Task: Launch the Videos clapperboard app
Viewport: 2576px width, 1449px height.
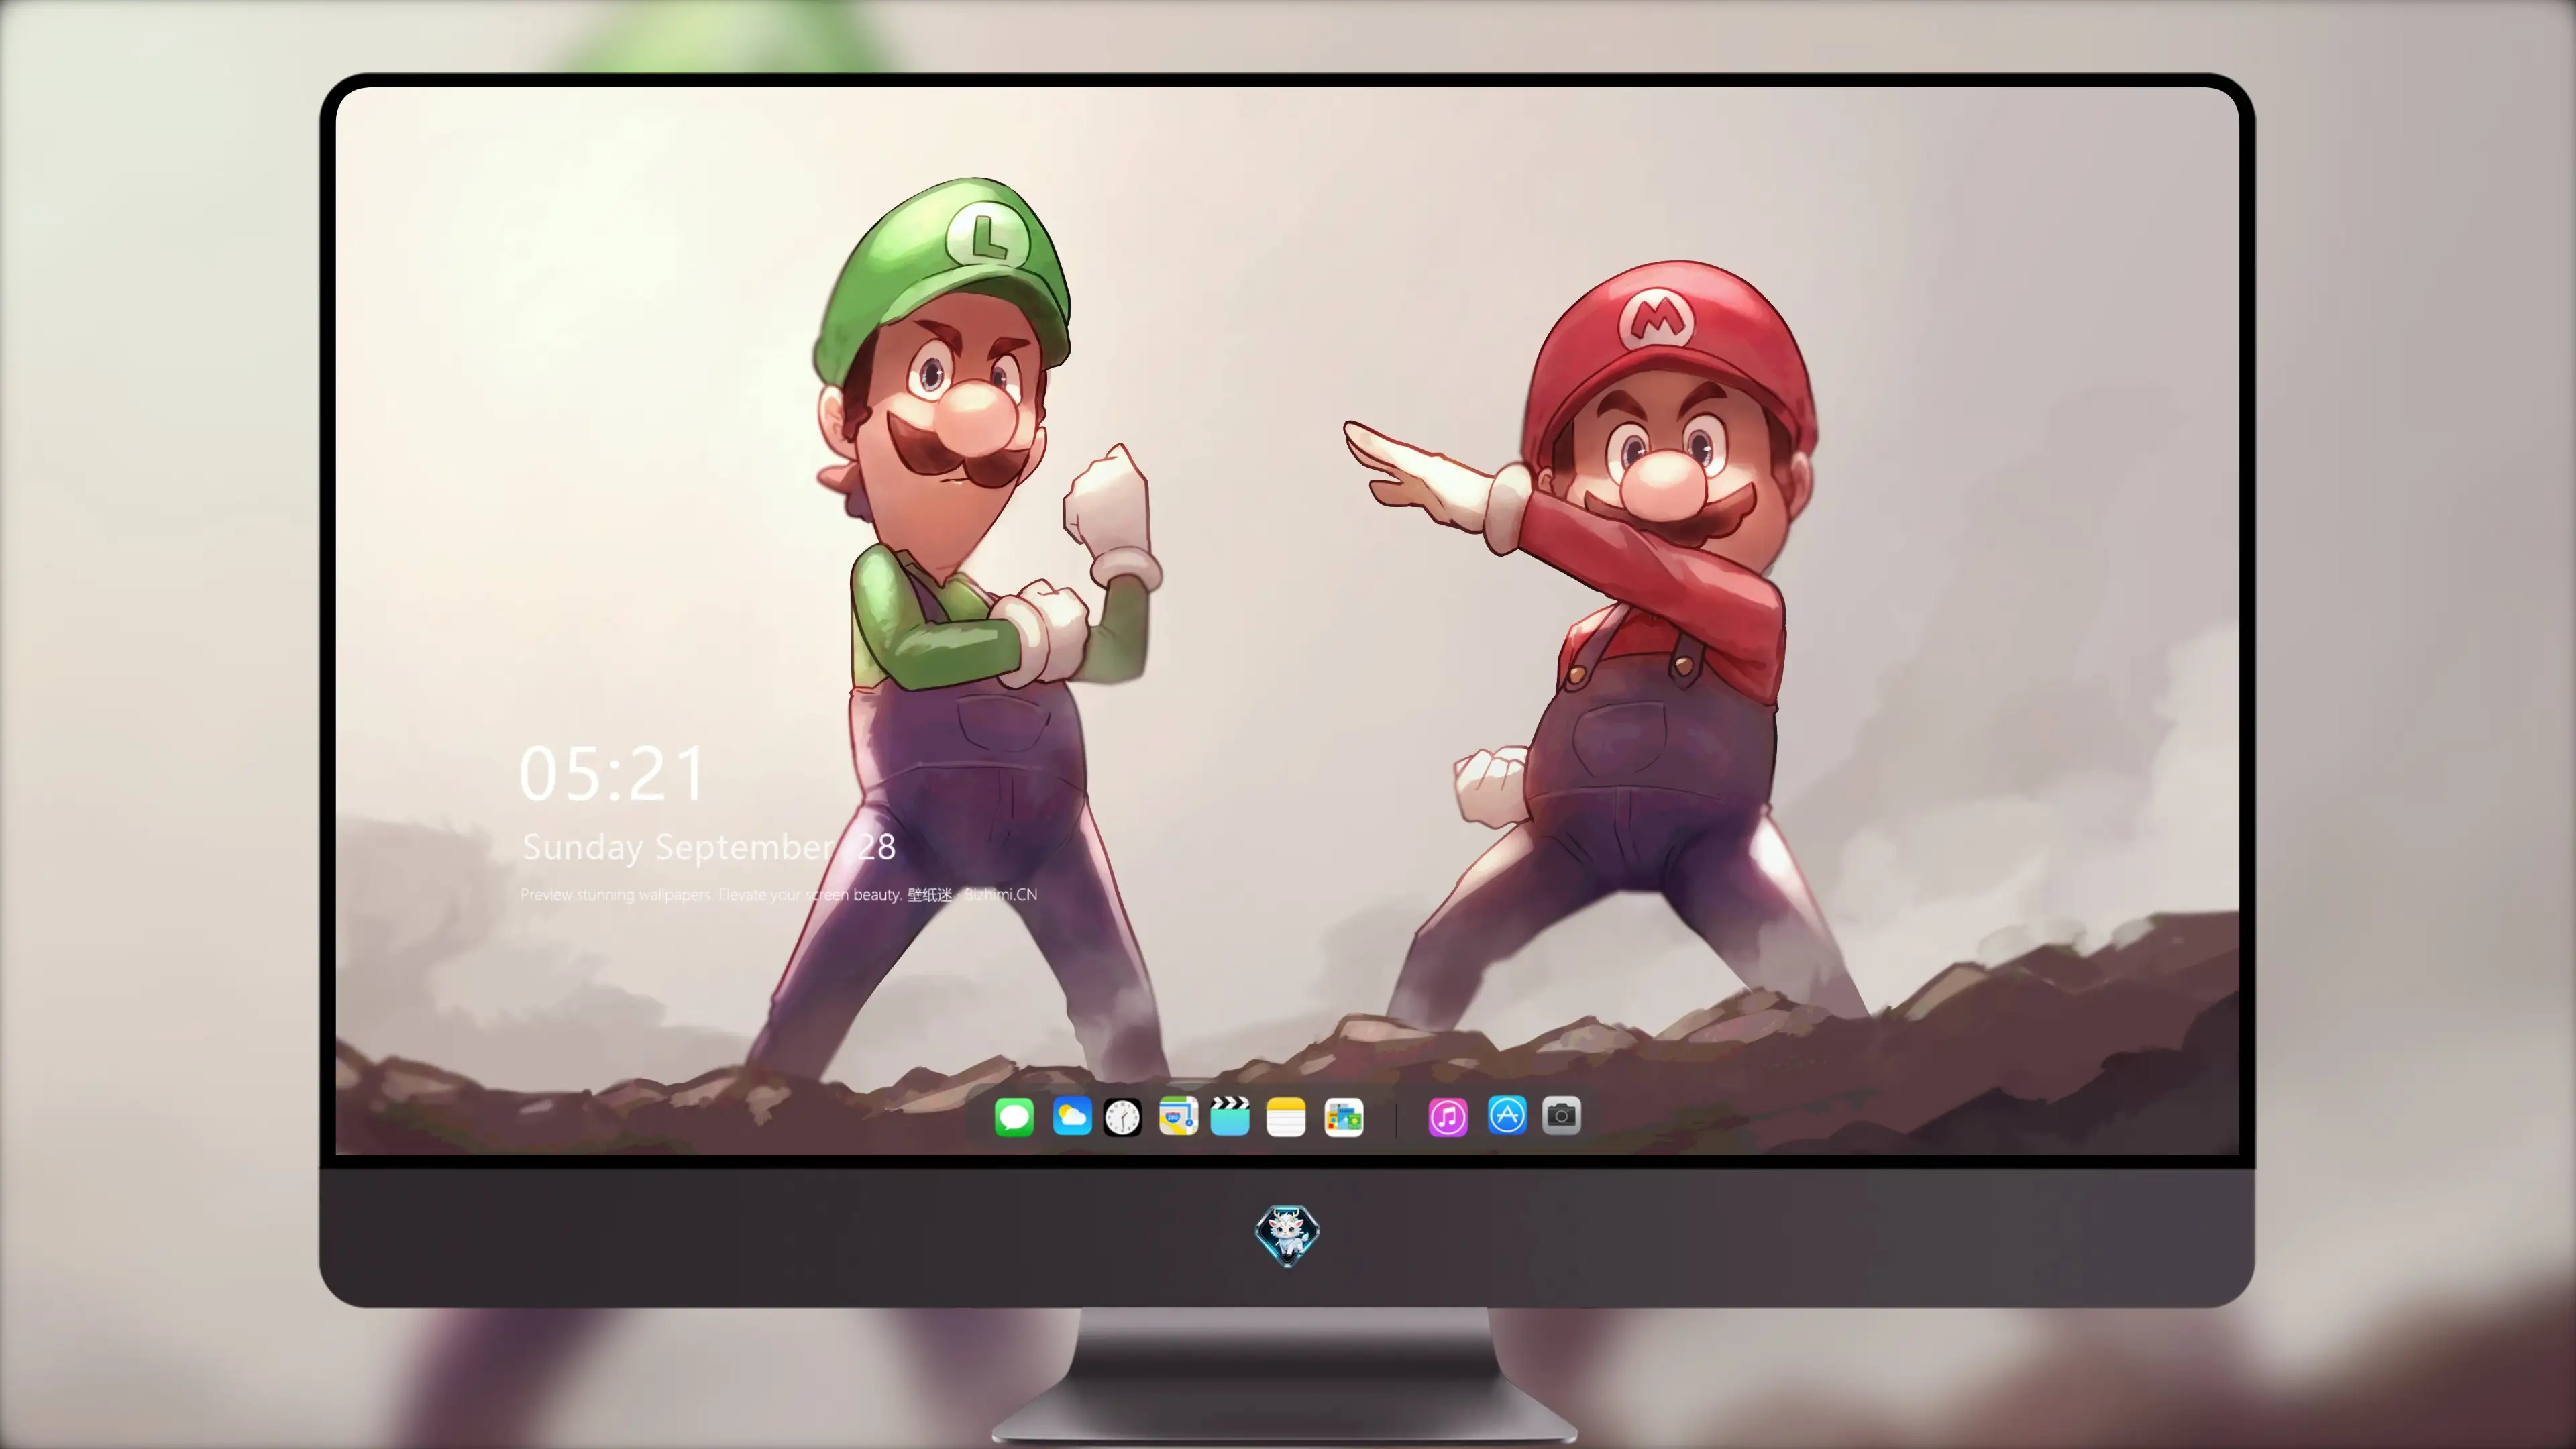Action: point(1230,1117)
